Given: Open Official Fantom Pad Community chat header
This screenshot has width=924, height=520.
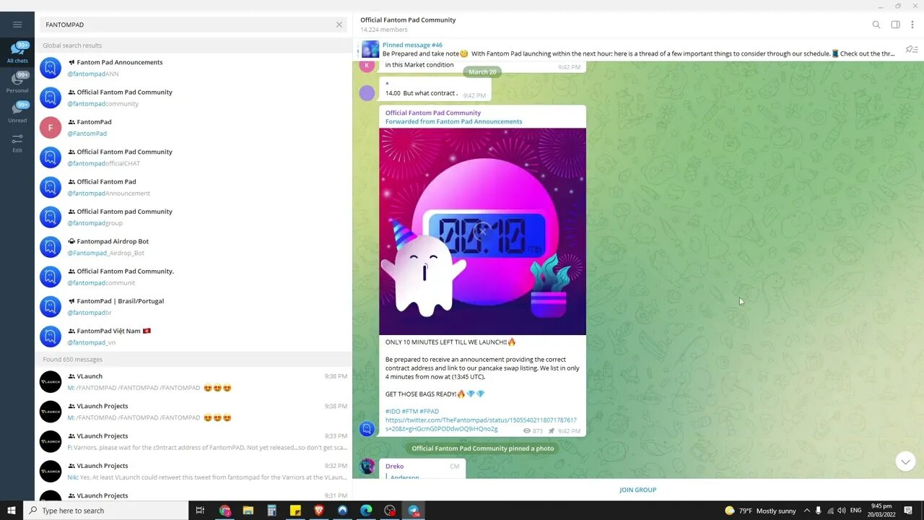Looking at the screenshot, I should (408, 25).
